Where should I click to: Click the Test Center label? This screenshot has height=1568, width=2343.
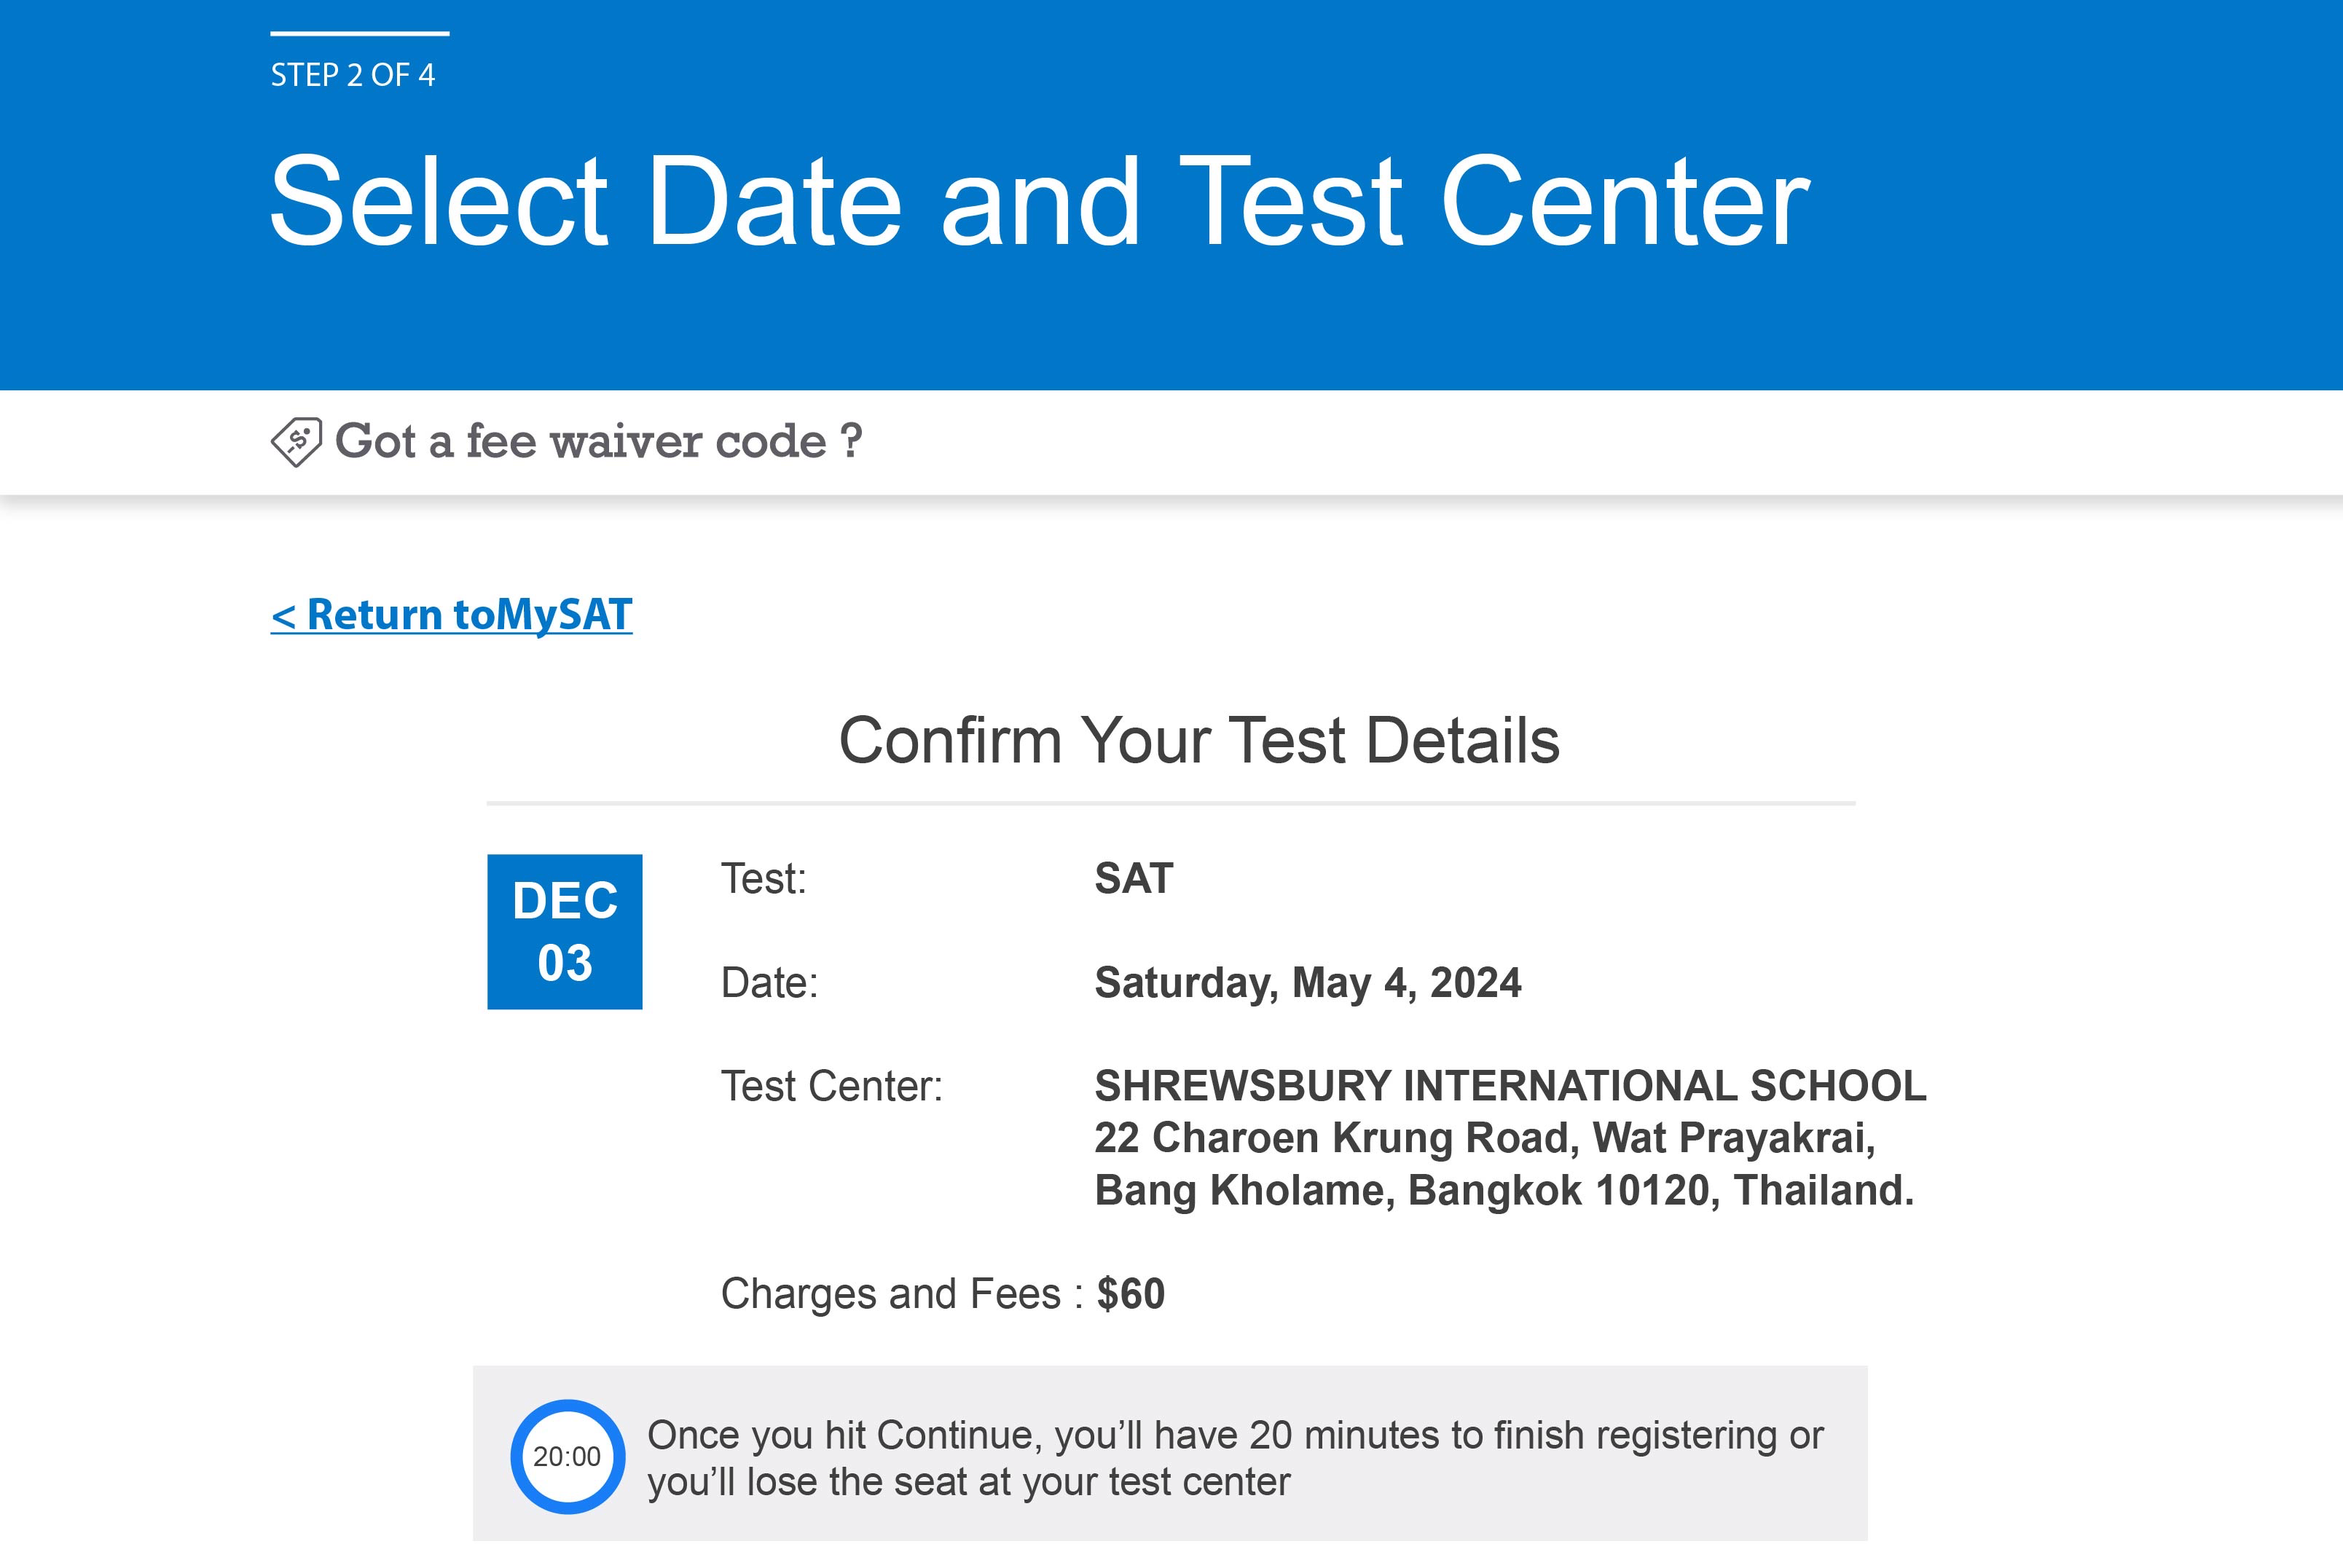coord(831,1086)
